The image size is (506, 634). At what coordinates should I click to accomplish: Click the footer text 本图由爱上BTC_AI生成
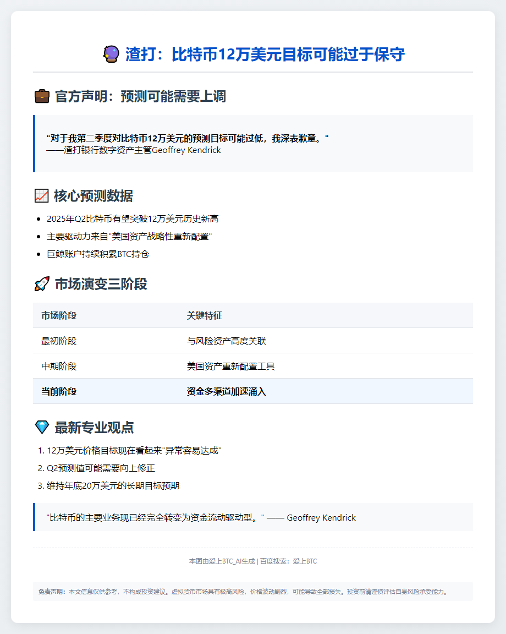pyautogui.click(x=222, y=561)
